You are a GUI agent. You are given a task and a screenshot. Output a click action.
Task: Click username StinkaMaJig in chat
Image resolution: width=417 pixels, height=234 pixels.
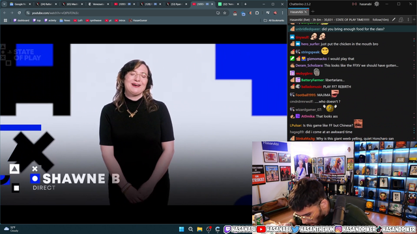[x=306, y=138]
